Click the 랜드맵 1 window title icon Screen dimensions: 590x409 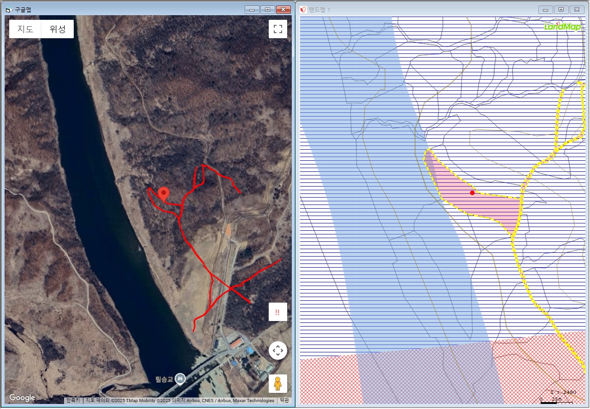[x=303, y=10]
